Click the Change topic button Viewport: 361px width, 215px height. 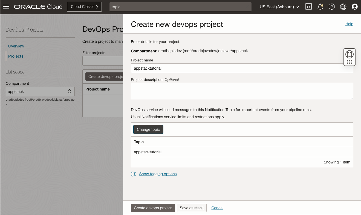coord(148,129)
